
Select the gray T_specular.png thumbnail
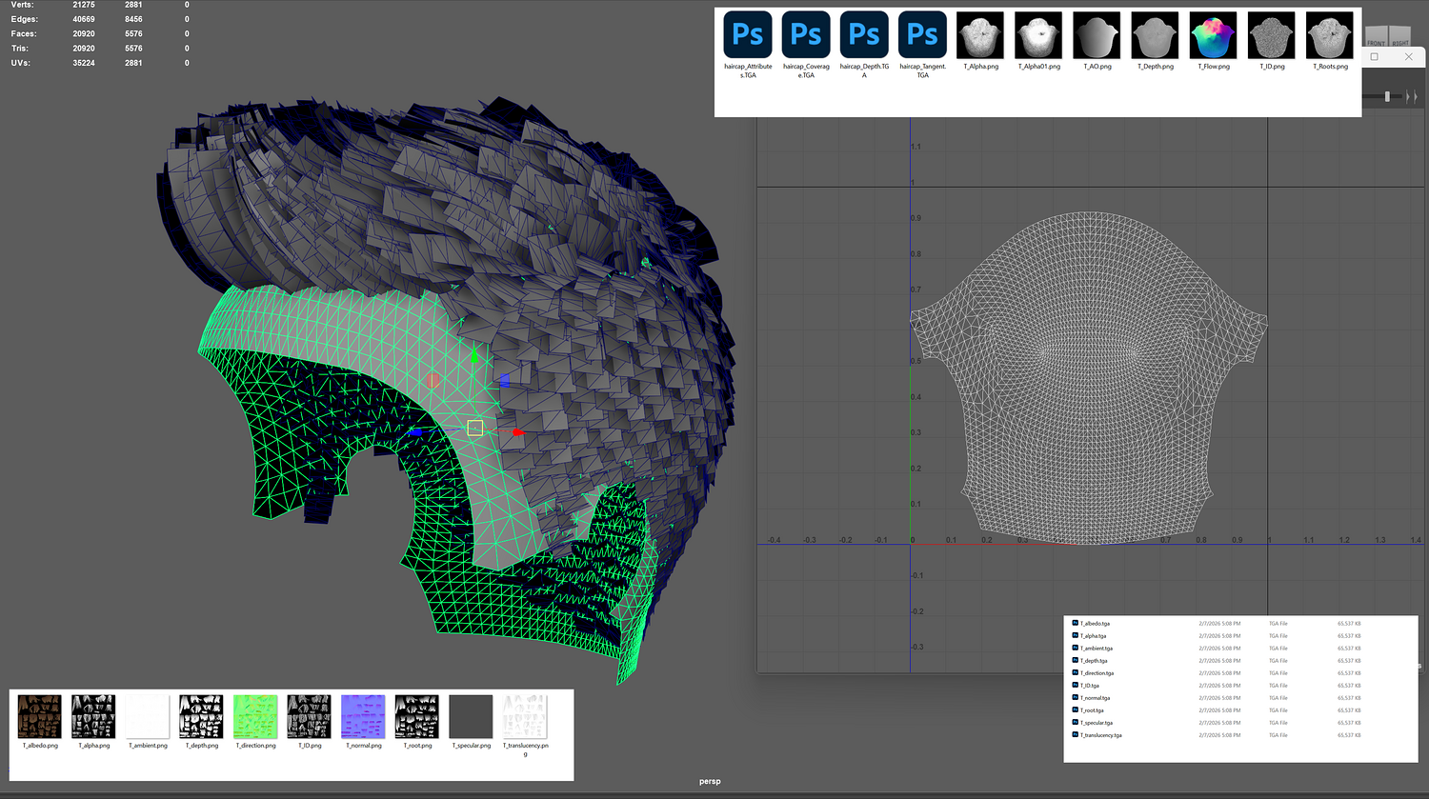click(471, 716)
